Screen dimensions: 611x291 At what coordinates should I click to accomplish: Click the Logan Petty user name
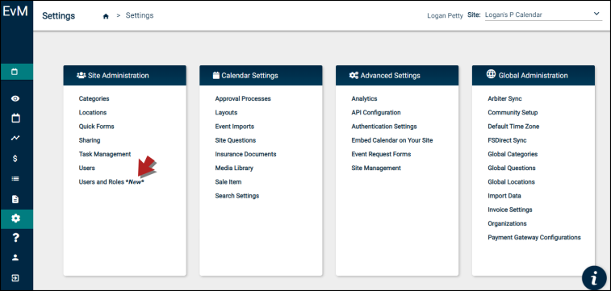pyautogui.click(x=445, y=16)
